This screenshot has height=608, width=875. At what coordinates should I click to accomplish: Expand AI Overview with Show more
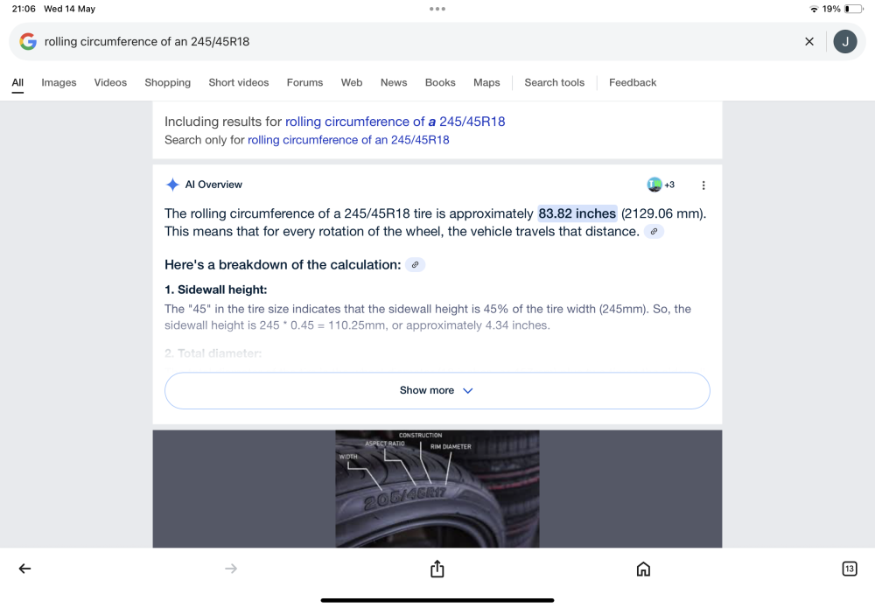pyautogui.click(x=437, y=390)
